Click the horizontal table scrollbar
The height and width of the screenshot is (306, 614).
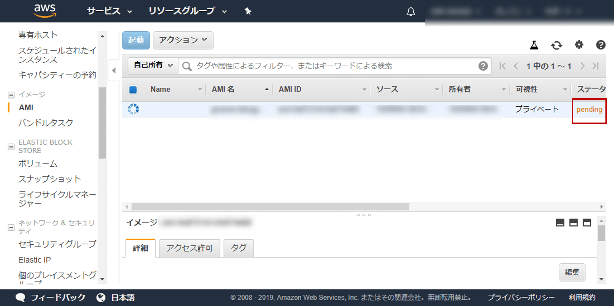(270, 207)
